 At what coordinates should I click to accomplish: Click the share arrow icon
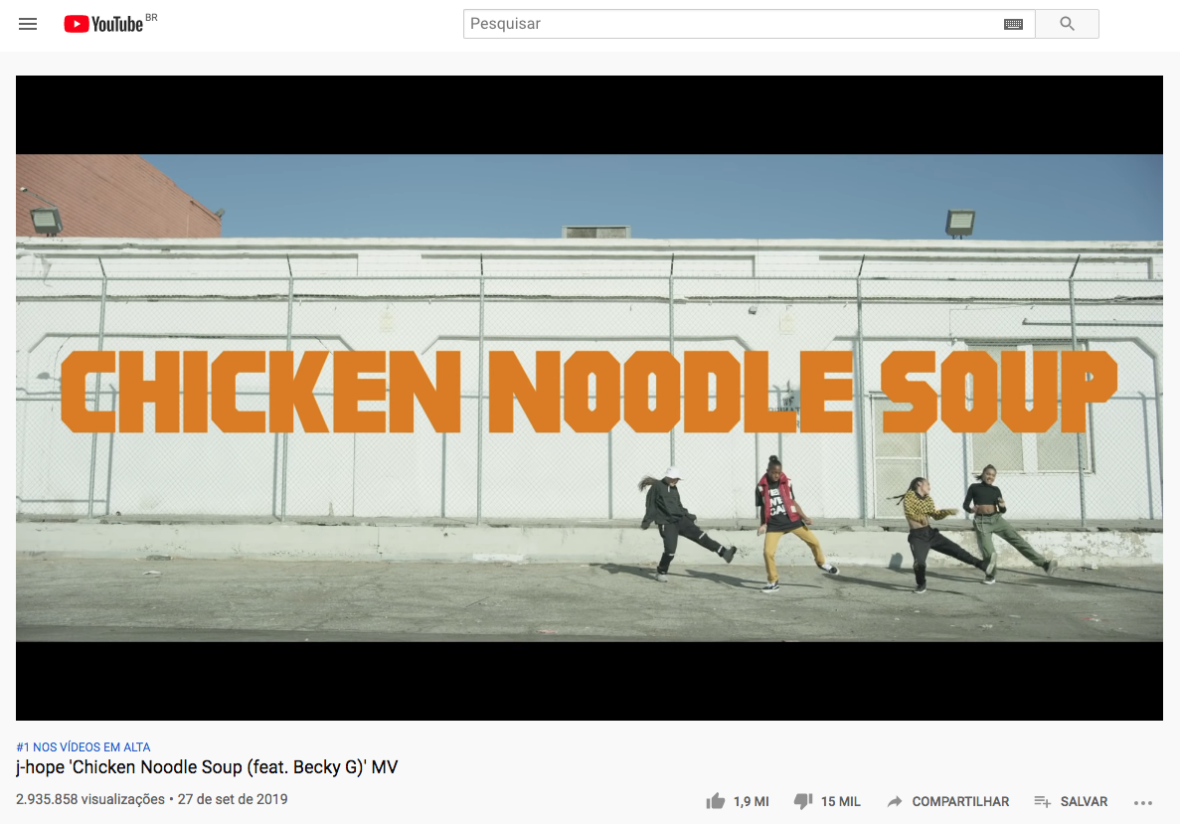tap(894, 801)
